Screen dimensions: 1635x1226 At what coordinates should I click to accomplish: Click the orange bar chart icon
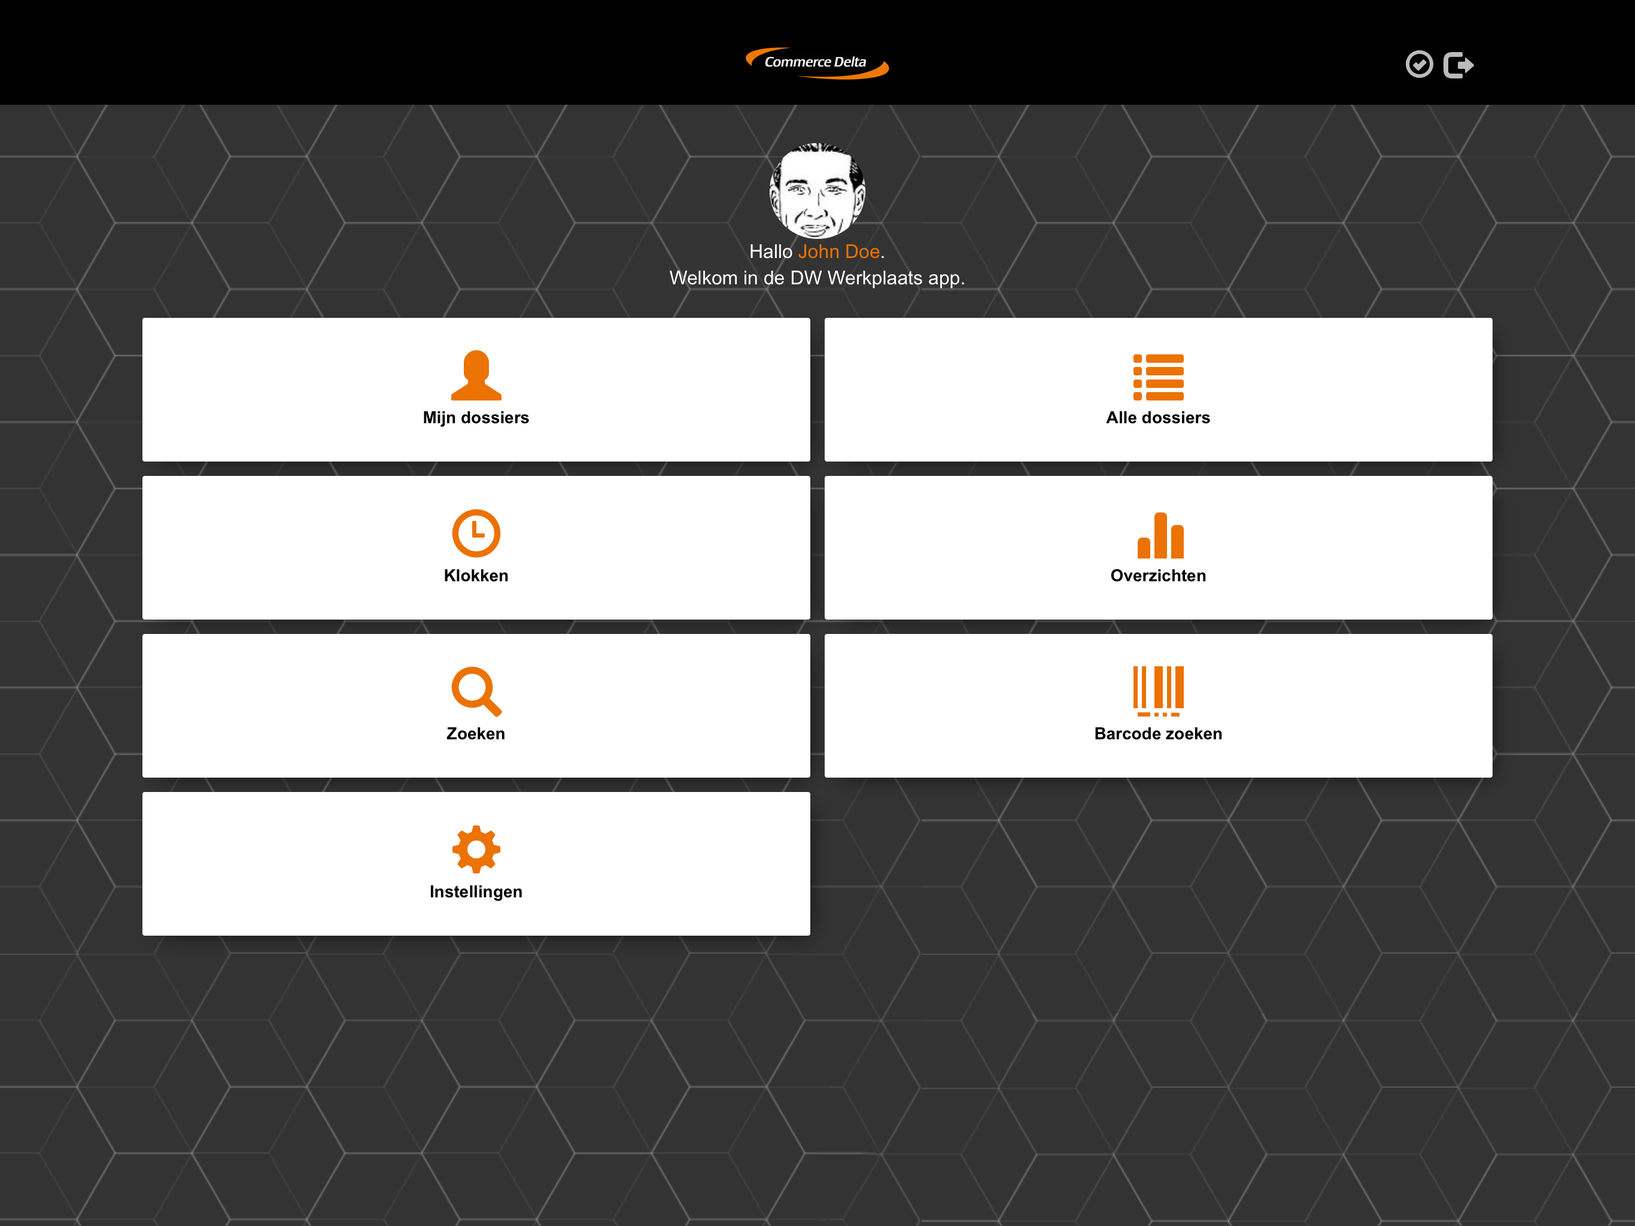pyautogui.click(x=1160, y=535)
